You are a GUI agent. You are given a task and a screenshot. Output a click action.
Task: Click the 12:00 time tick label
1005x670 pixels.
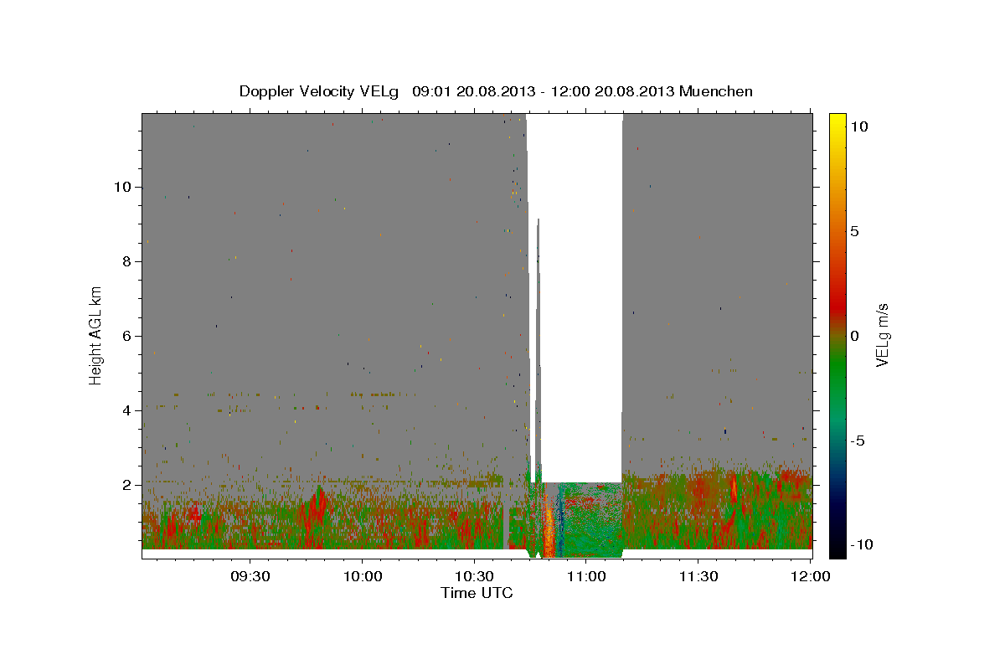(810, 577)
